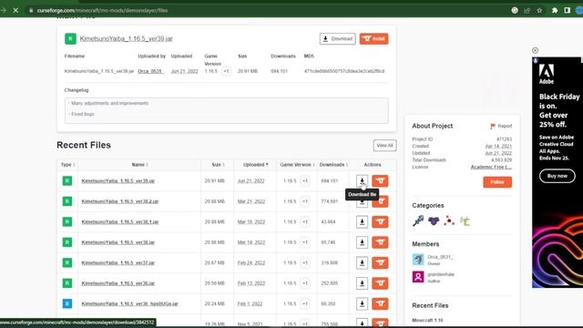
Task: Bookmark page with star icon
Action: tap(539, 10)
